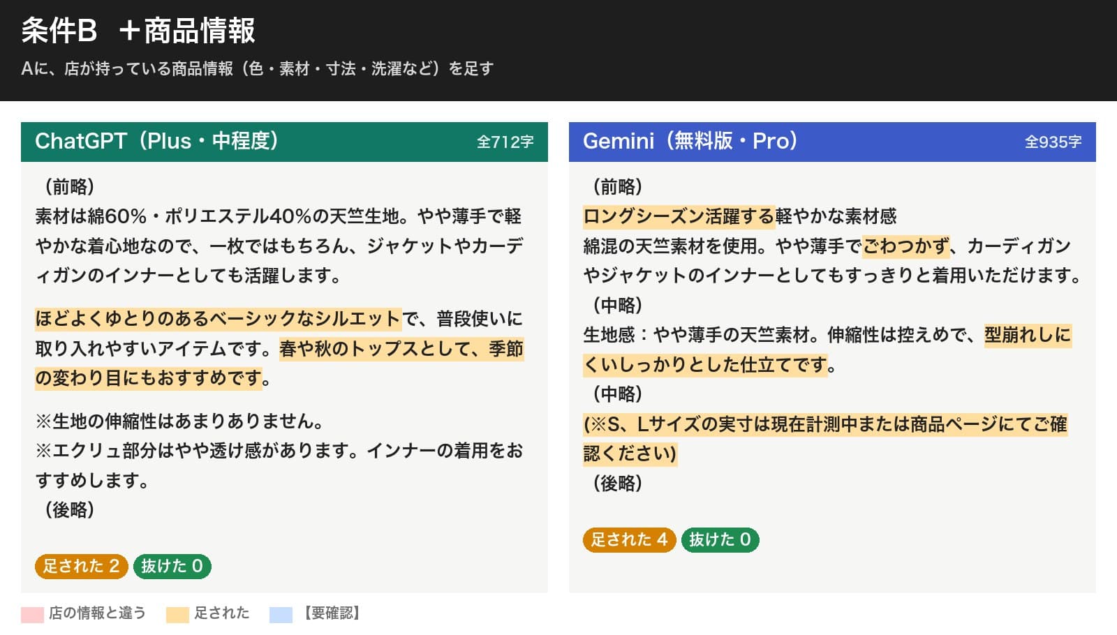The width and height of the screenshot is (1117, 635).
Task: Click highlighted ロングシーズン活躍する text
Action: point(679,216)
